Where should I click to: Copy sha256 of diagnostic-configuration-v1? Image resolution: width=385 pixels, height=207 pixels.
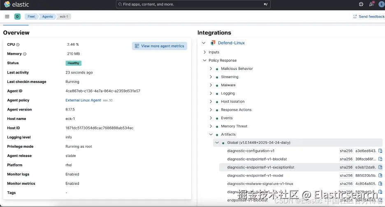[380, 151]
